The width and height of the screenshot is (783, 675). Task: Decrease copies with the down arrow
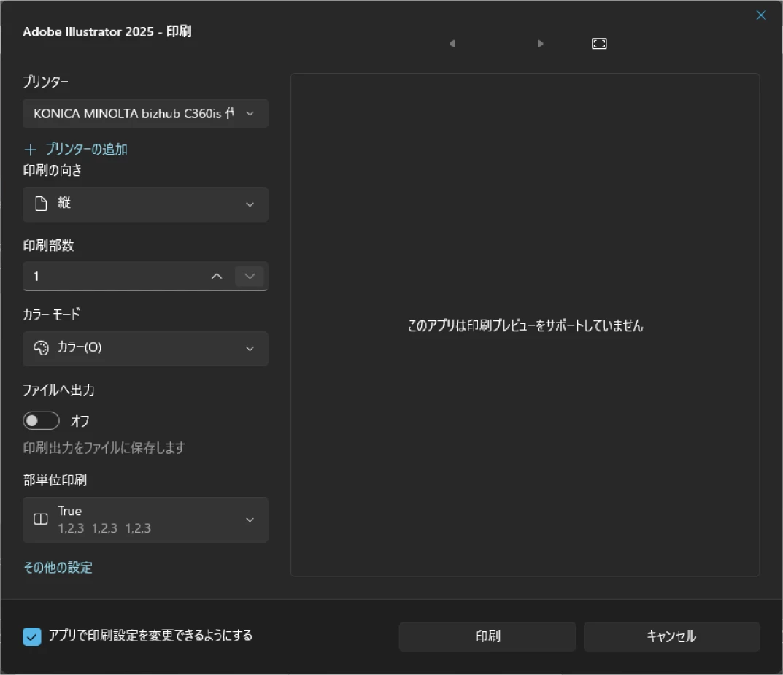point(250,276)
